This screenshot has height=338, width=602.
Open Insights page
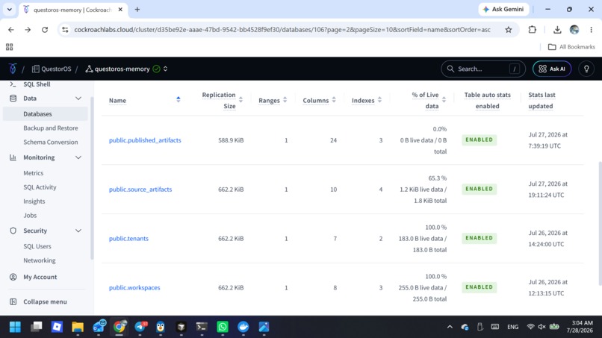(x=34, y=201)
